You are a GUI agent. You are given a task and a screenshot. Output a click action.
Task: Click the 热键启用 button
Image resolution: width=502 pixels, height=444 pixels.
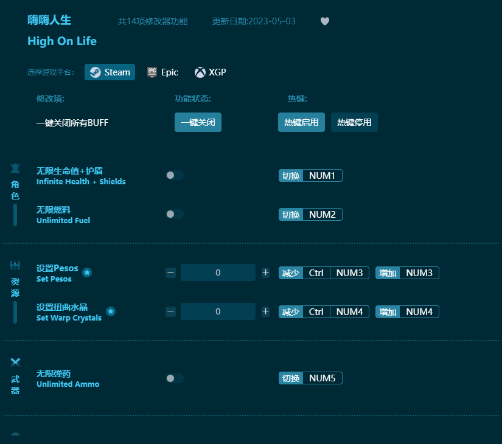(302, 122)
